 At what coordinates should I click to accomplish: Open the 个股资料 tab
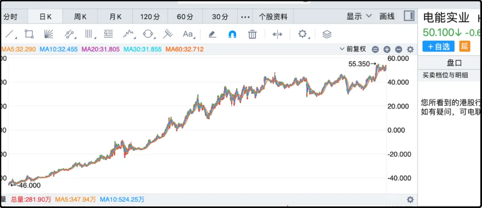pyautogui.click(x=273, y=17)
